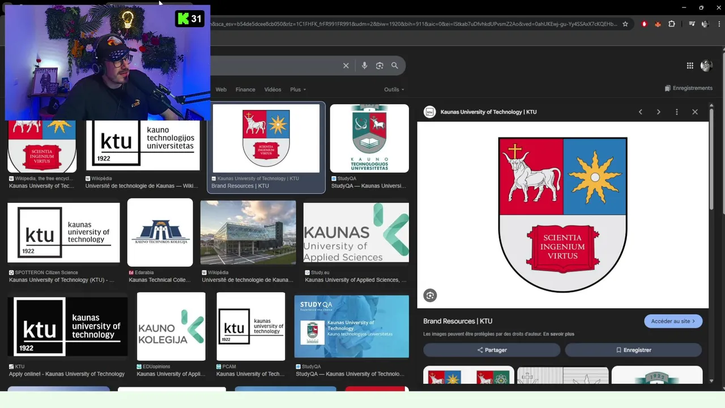
Task: Open Google Lens image search in search bar
Action: click(x=379, y=66)
